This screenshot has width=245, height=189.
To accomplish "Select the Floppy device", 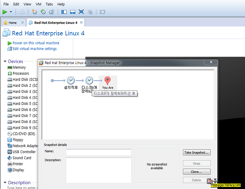I will 15,140.
